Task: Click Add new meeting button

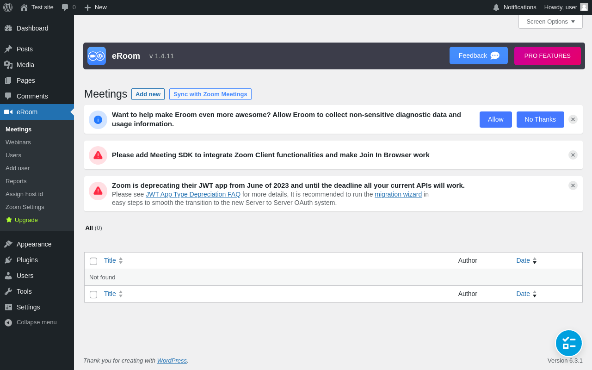Action: point(148,94)
